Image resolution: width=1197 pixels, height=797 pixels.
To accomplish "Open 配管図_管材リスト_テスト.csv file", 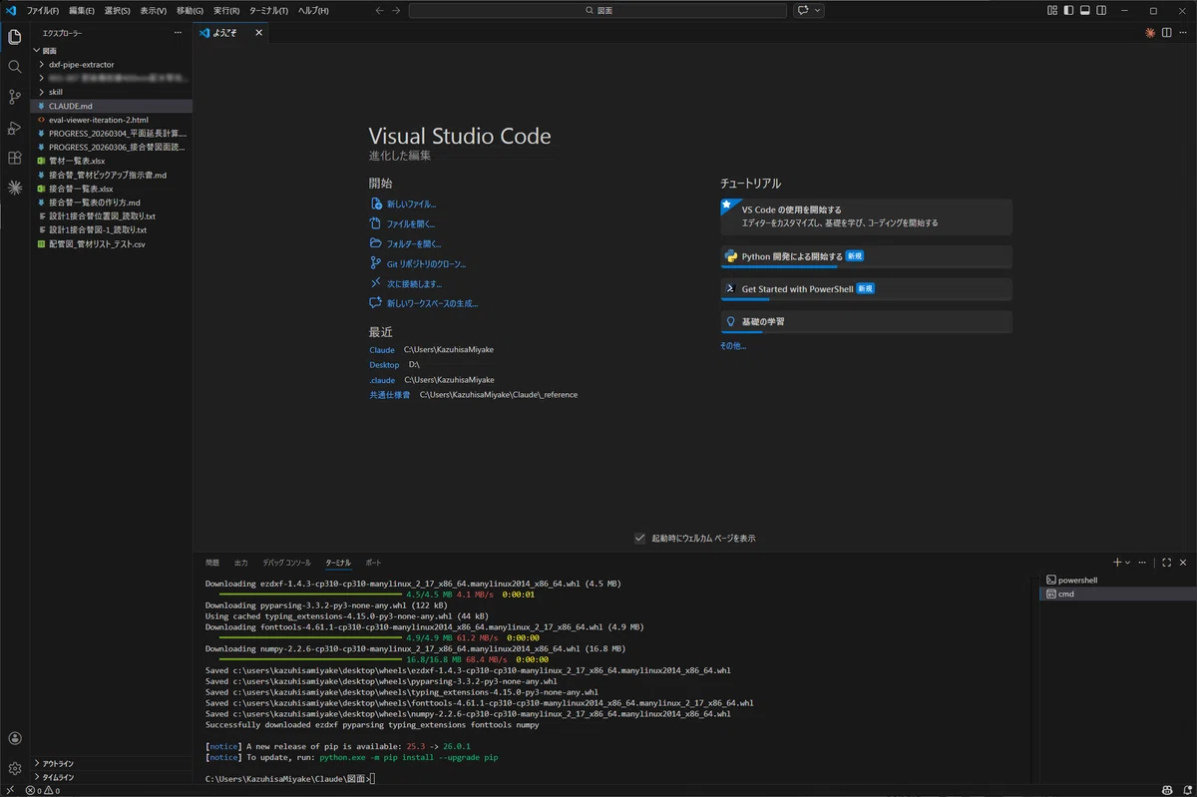I will pyautogui.click(x=111, y=243).
